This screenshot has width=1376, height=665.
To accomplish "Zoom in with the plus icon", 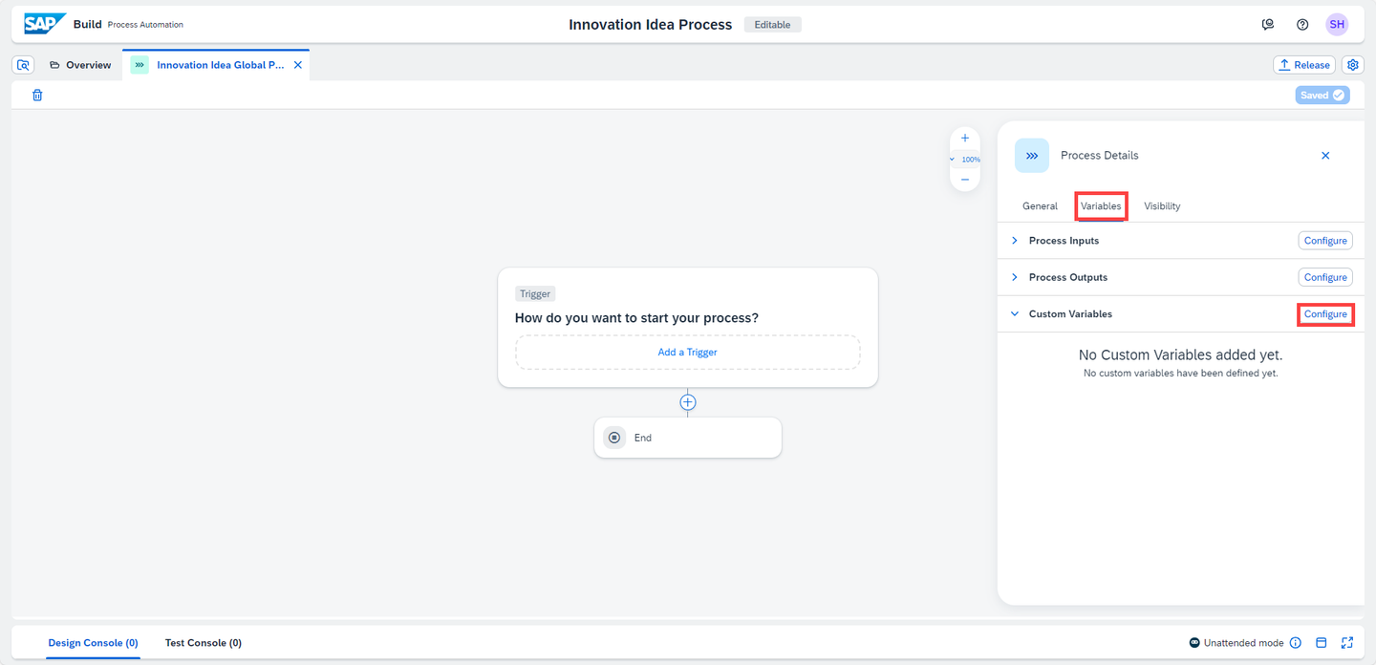I will [965, 139].
